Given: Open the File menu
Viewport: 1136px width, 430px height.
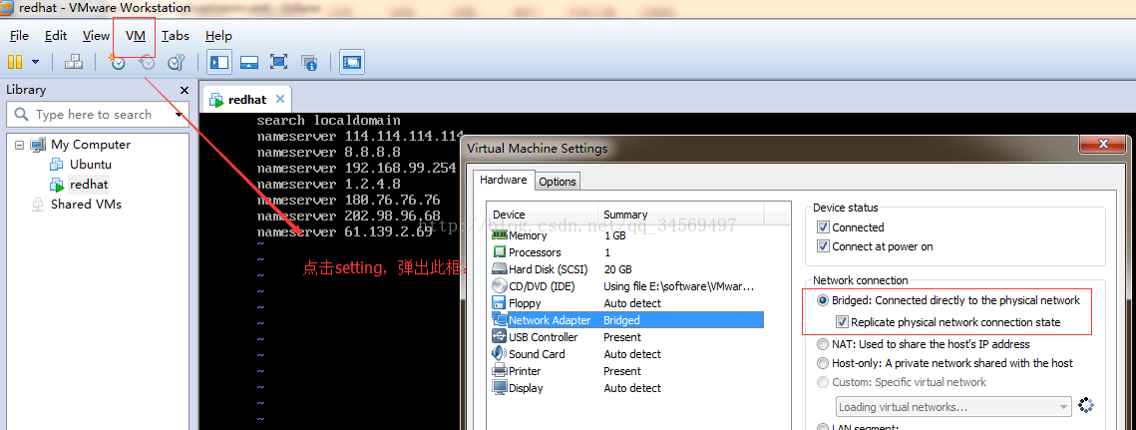Looking at the screenshot, I should tap(20, 36).
